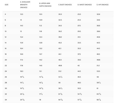This screenshot has width=116, height=103.
Task: Select upper arm value 18 for size 34
Action: [x=40, y=100]
